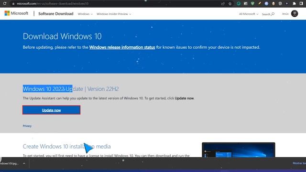This screenshot has height=172, width=306.
Task: Expand the Windows Insider Preview menu
Action: [x=114, y=14]
